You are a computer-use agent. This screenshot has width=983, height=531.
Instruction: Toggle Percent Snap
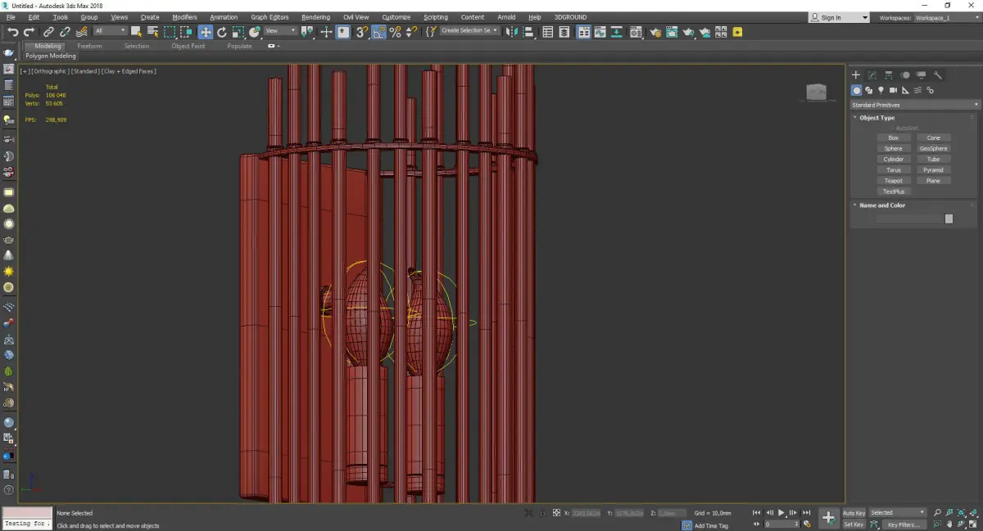pos(395,32)
